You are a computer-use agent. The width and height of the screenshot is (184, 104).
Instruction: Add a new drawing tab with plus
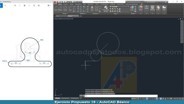tap(81, 16)
